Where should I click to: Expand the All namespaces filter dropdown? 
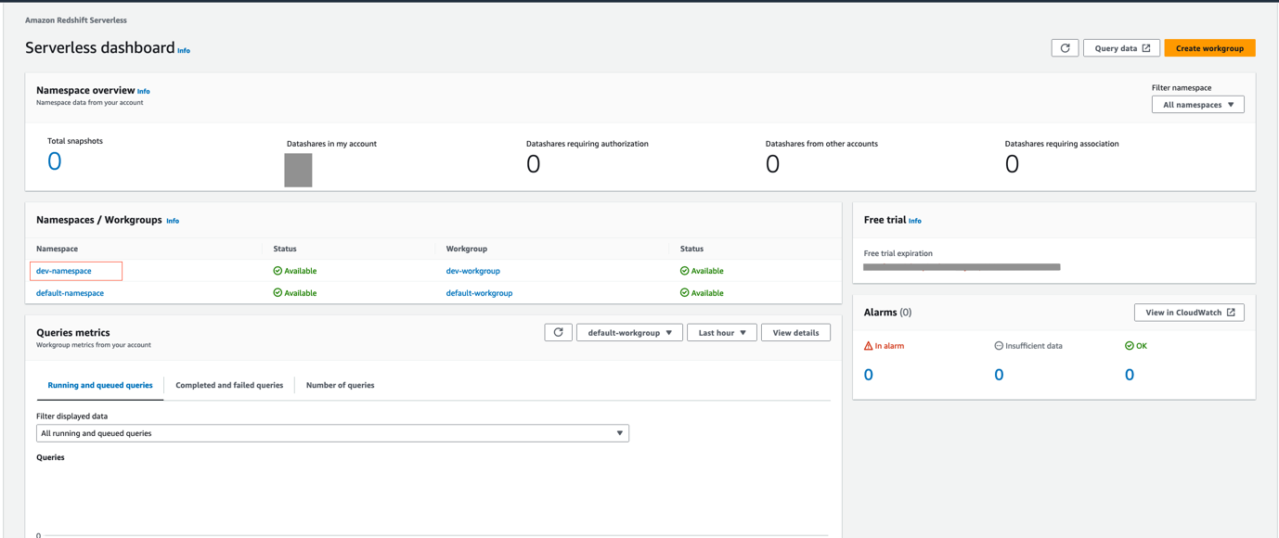pyautogui.click(x=1197, y=105)
